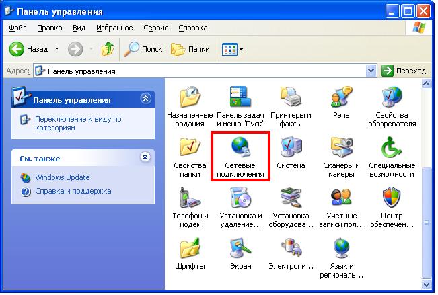Open the Правка menu

click(49, 28)
